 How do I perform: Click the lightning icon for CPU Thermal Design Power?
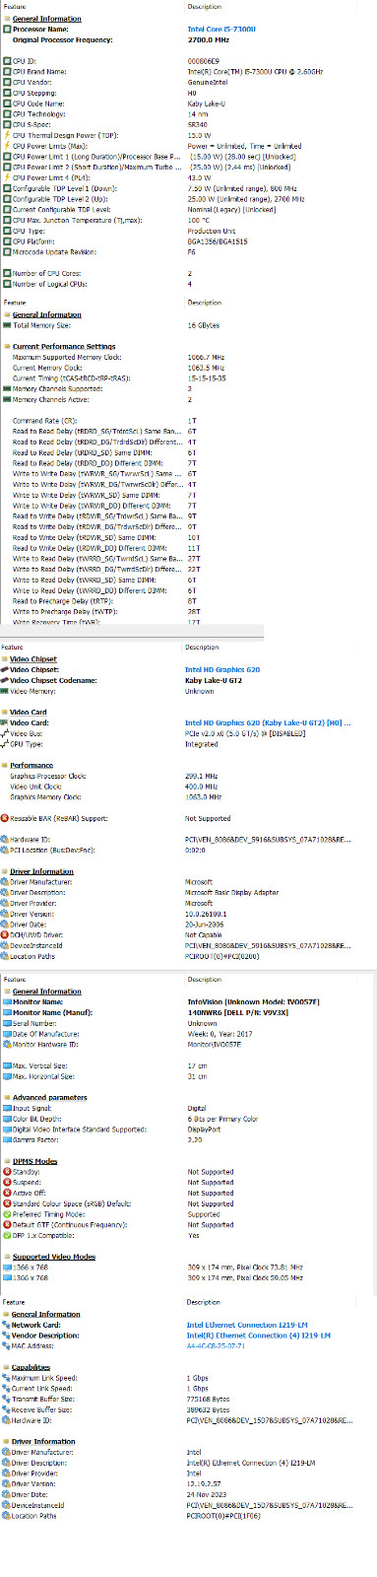coord(7,135)
